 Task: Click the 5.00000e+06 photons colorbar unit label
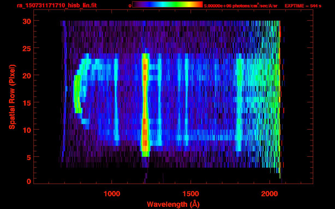(241, 6)
